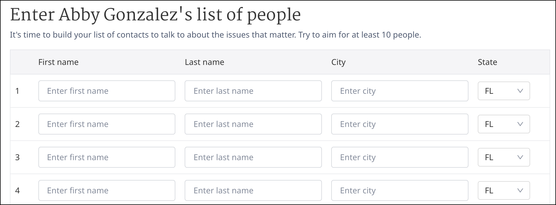Open the state dropdown in row 1
Screen dimensions: 556x205
(504, 91)
